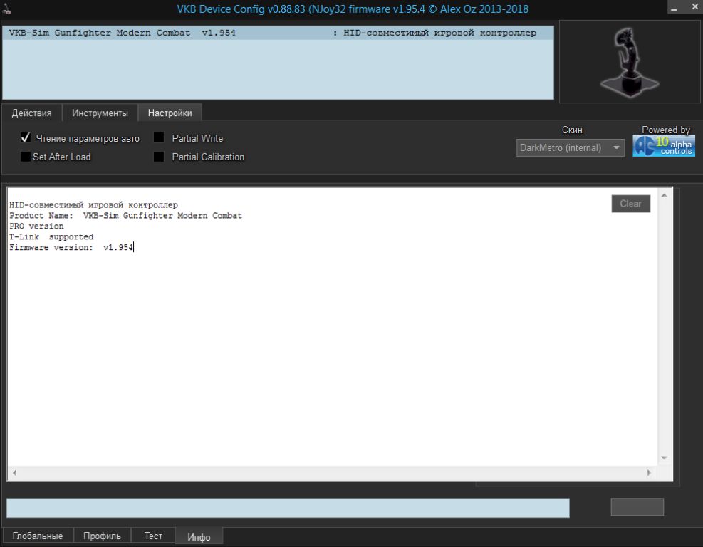Disable the Чтение параметров авто checkbox
The width and height of the screenshot is (703, 547).
pyautogui.click(x=26, y=138)
